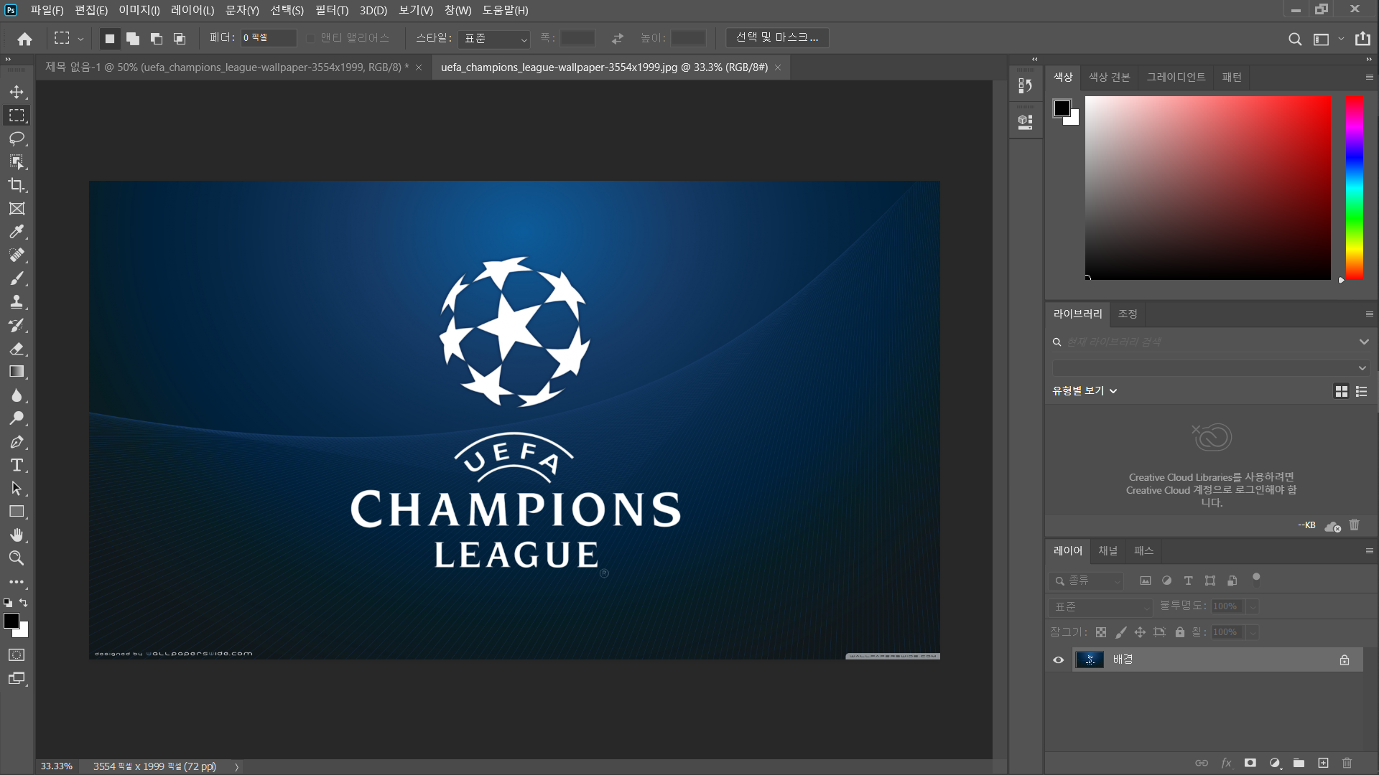Viewport: 1379px width, 775px height.
Task: Toggle Quick Mask mode
Action: (17, 654)
